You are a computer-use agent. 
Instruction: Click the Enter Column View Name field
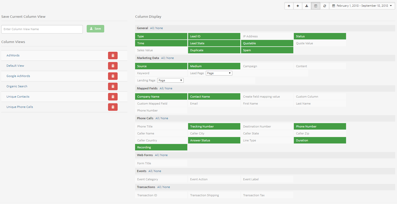(42, 29)
